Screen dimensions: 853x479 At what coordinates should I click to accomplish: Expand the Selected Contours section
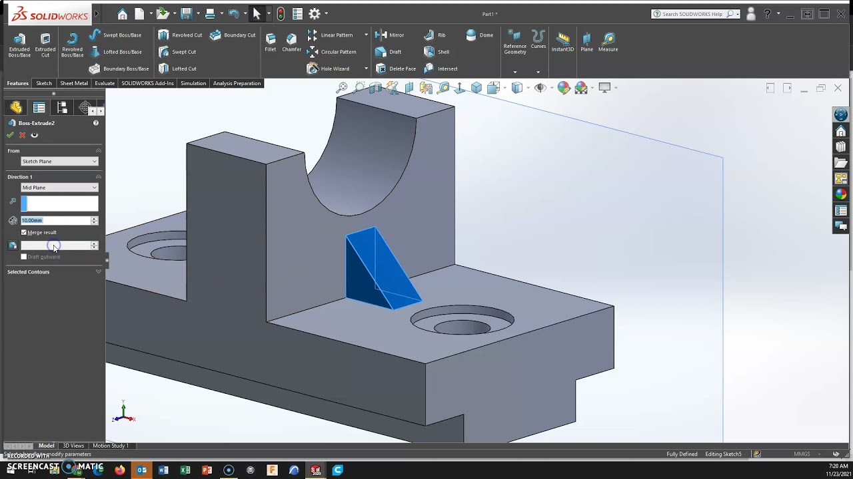coord(98,272)
